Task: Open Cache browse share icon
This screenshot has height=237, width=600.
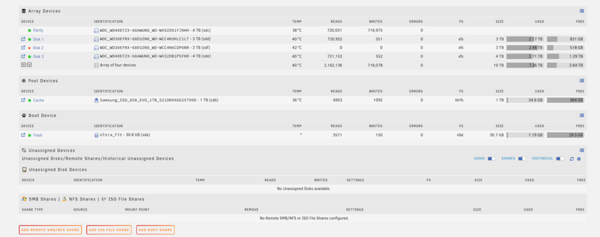Action: click(23, 100)
